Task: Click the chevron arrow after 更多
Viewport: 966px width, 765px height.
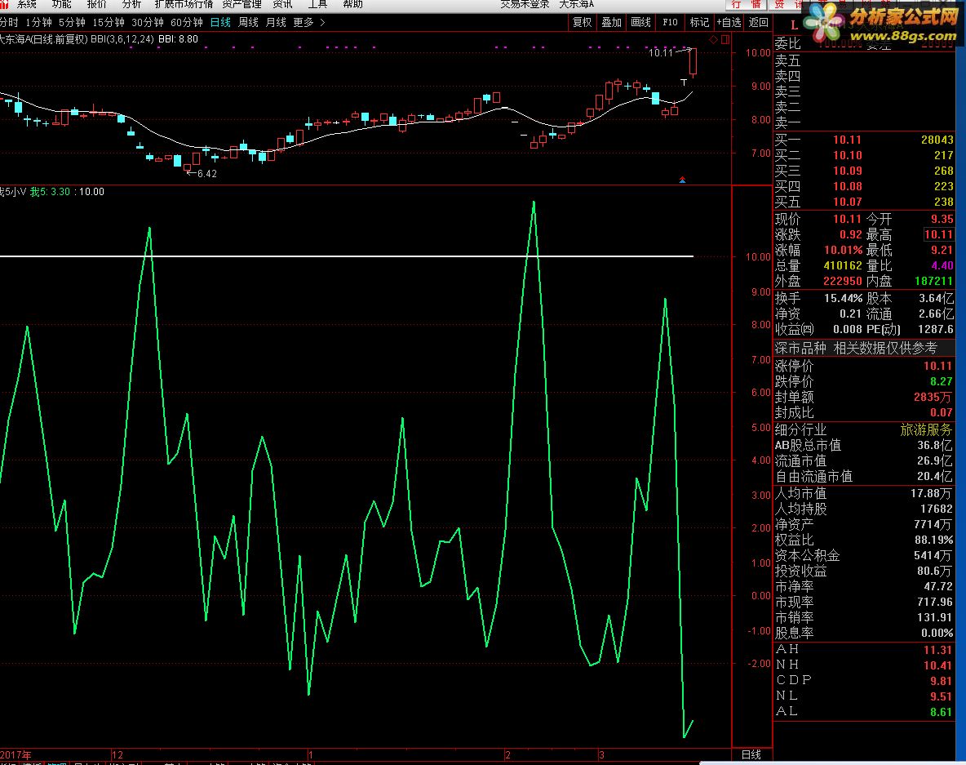Action: [x=323, y=22]
